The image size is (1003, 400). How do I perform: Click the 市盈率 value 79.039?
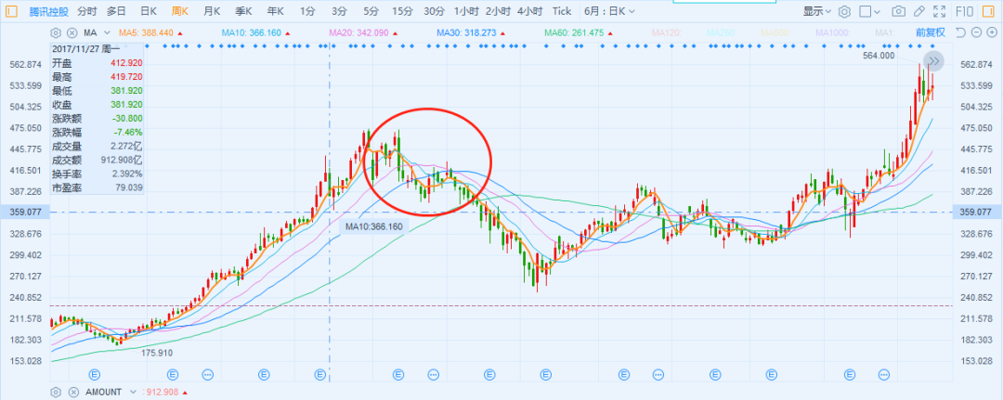point(128,187)
